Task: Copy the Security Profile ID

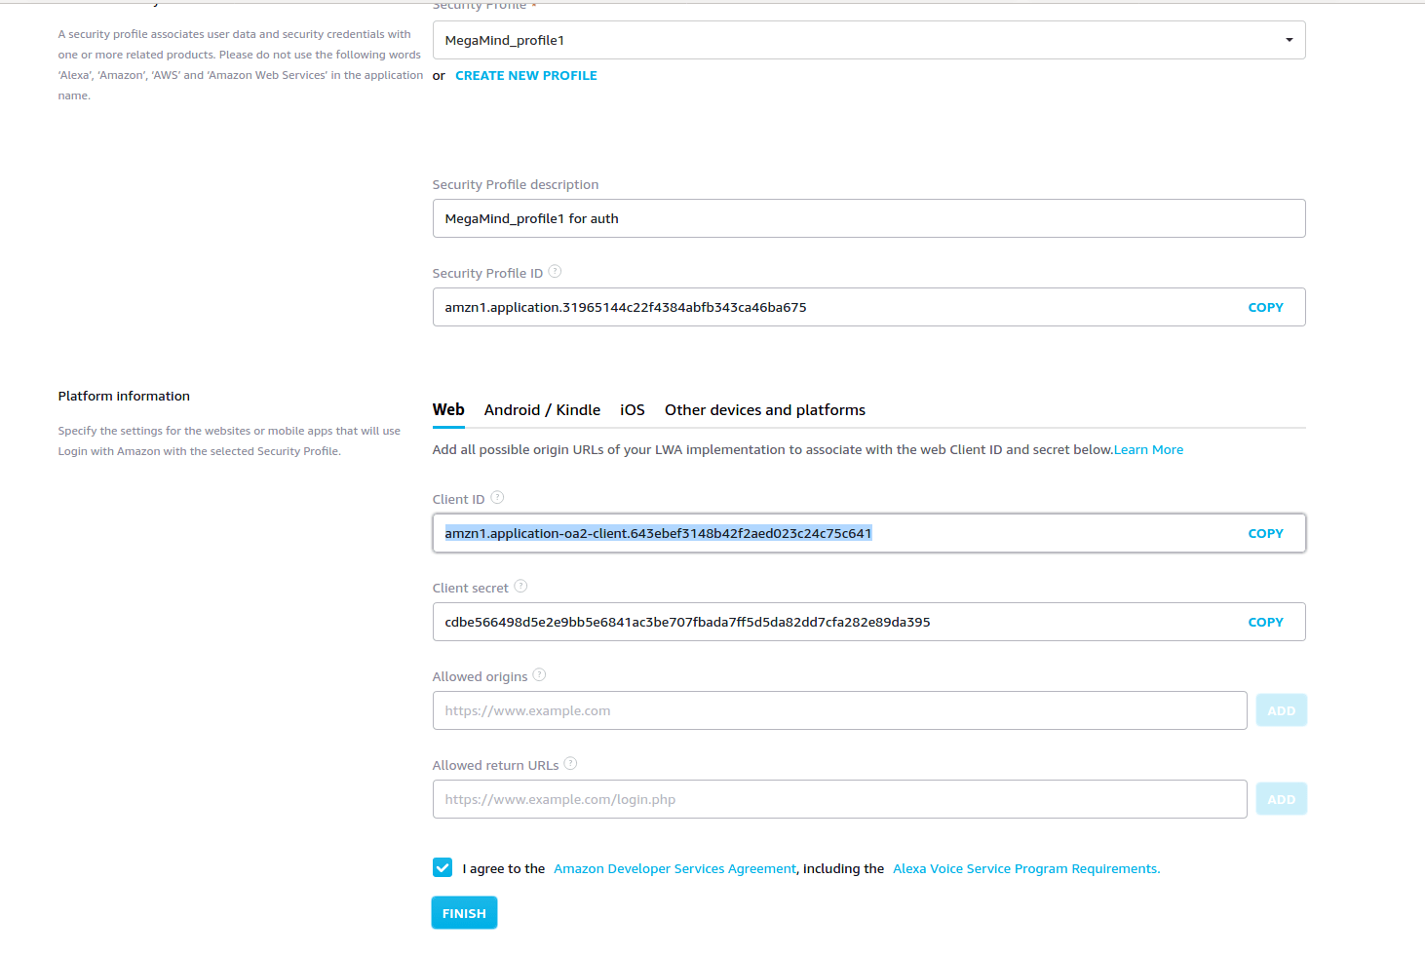Action: pos(1265,307)
